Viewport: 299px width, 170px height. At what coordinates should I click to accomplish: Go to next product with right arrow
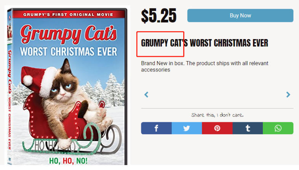tap(288, 94)
